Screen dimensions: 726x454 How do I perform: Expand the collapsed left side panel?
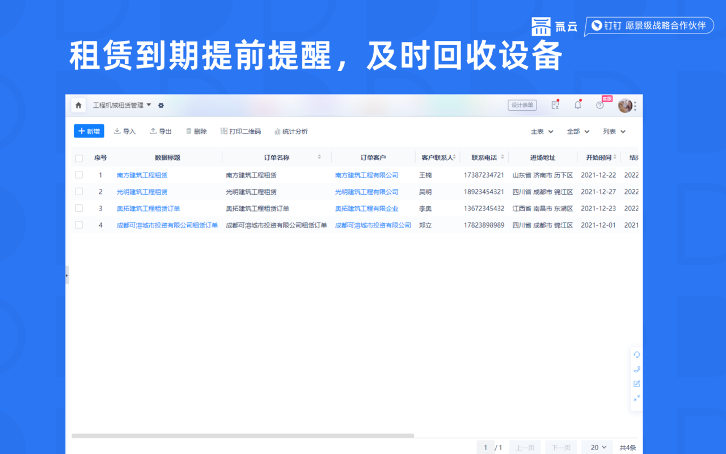(x=67, y=275)
